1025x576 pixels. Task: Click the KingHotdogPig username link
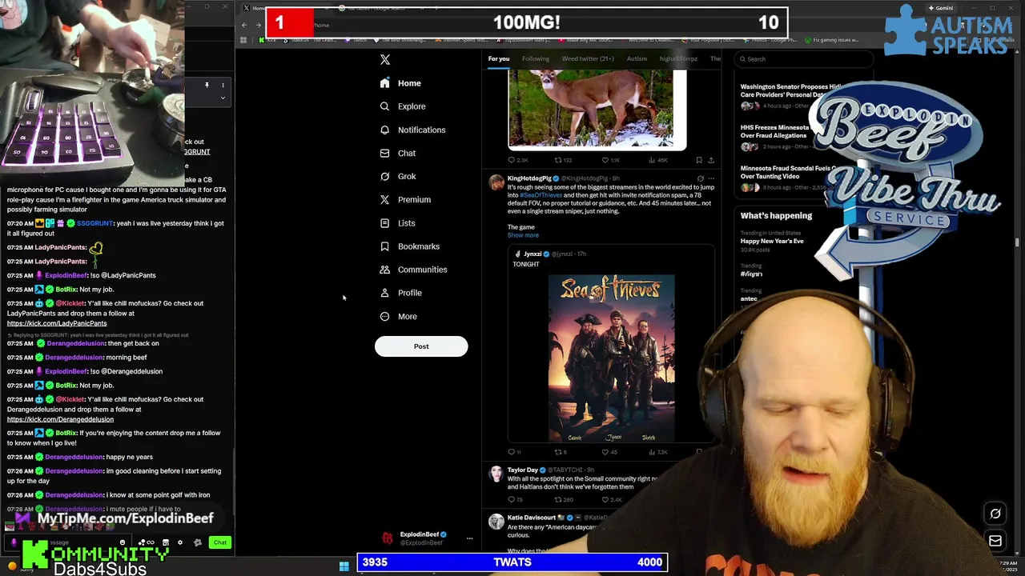click(529, 178)
